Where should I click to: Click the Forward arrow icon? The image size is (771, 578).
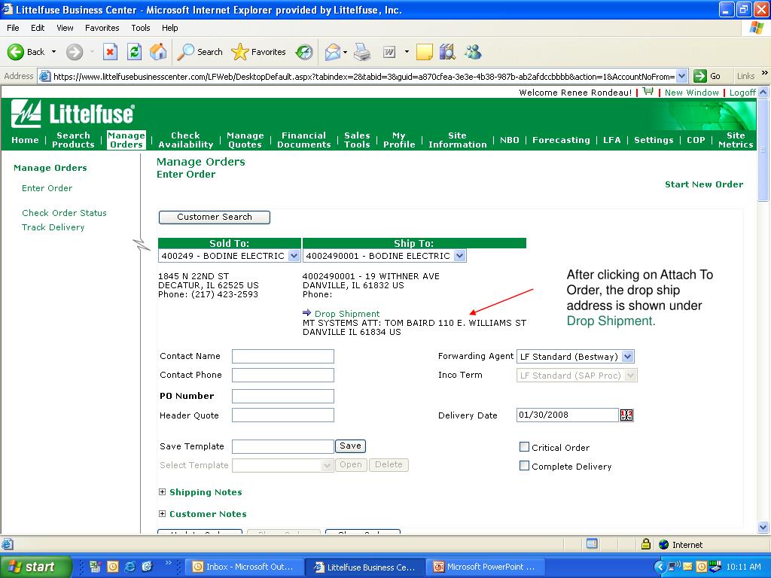pyautogui.click(x=75, y=52)
